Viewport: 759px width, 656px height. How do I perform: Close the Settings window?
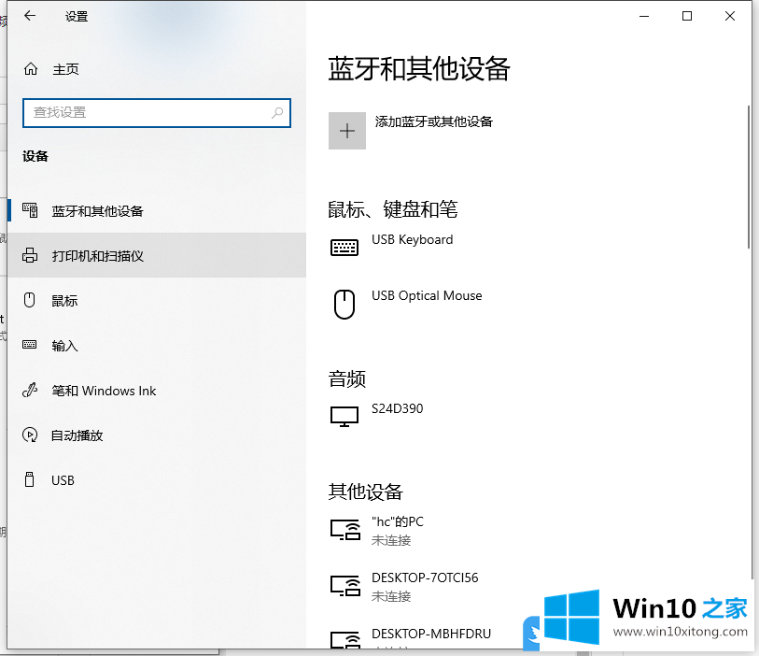[729, 16]
